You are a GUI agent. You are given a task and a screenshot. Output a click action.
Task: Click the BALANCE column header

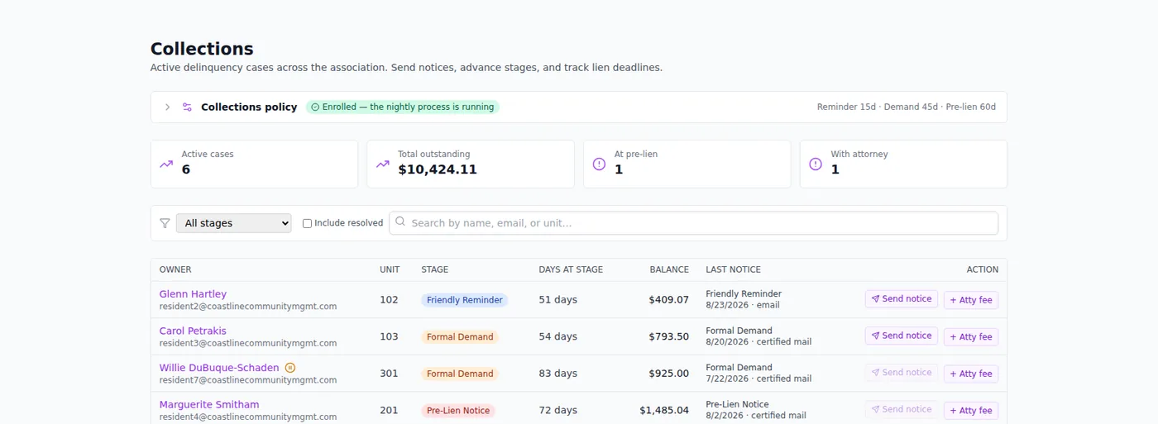coord(669,269)
